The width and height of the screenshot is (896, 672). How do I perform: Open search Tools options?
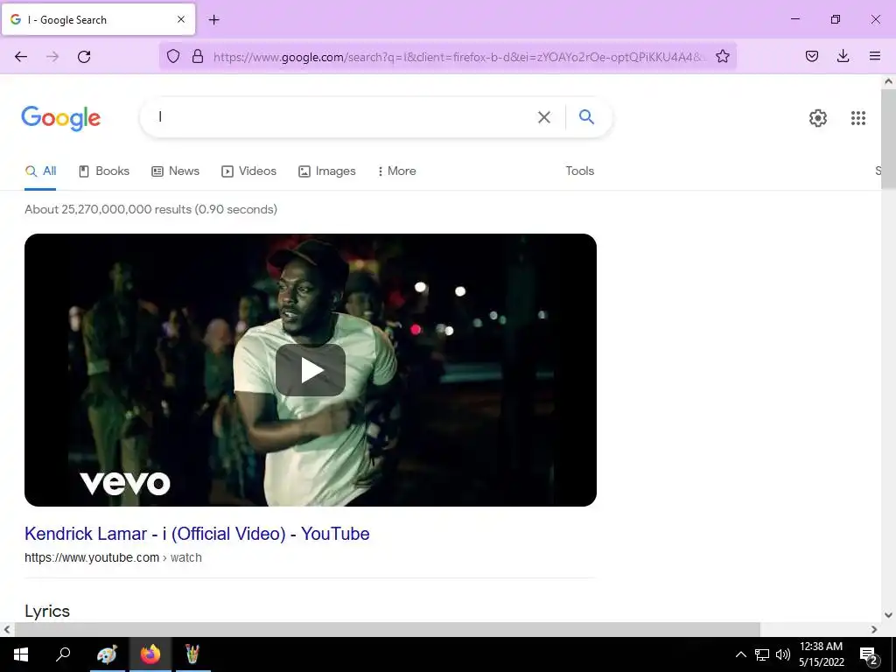[579, 171]
